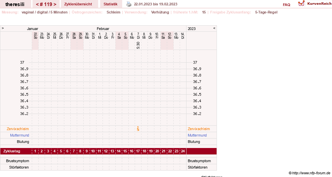Select the theresili username tab
The width and height of the screenshot is (332, 177).
(15, 4)
